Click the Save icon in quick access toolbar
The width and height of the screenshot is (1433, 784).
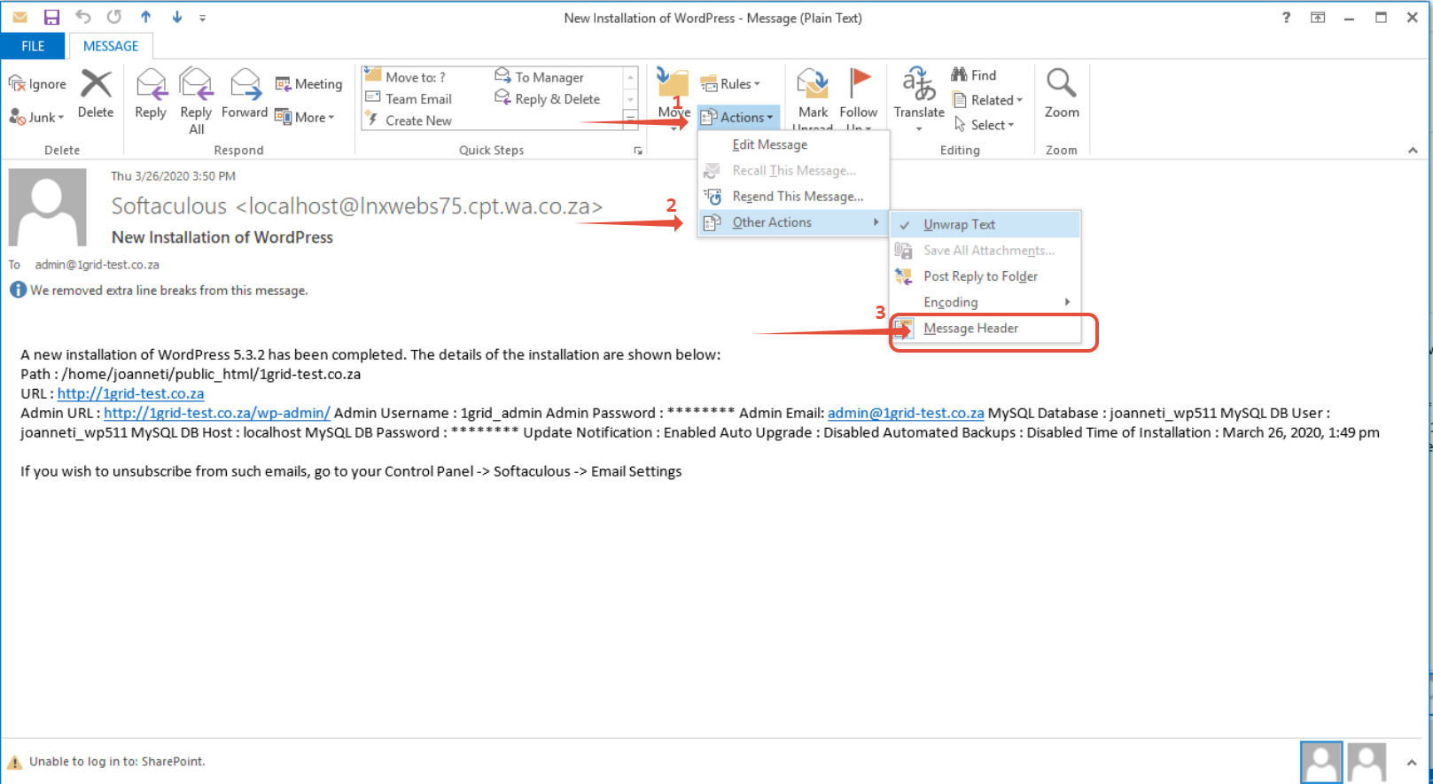(x=51, y=17)
